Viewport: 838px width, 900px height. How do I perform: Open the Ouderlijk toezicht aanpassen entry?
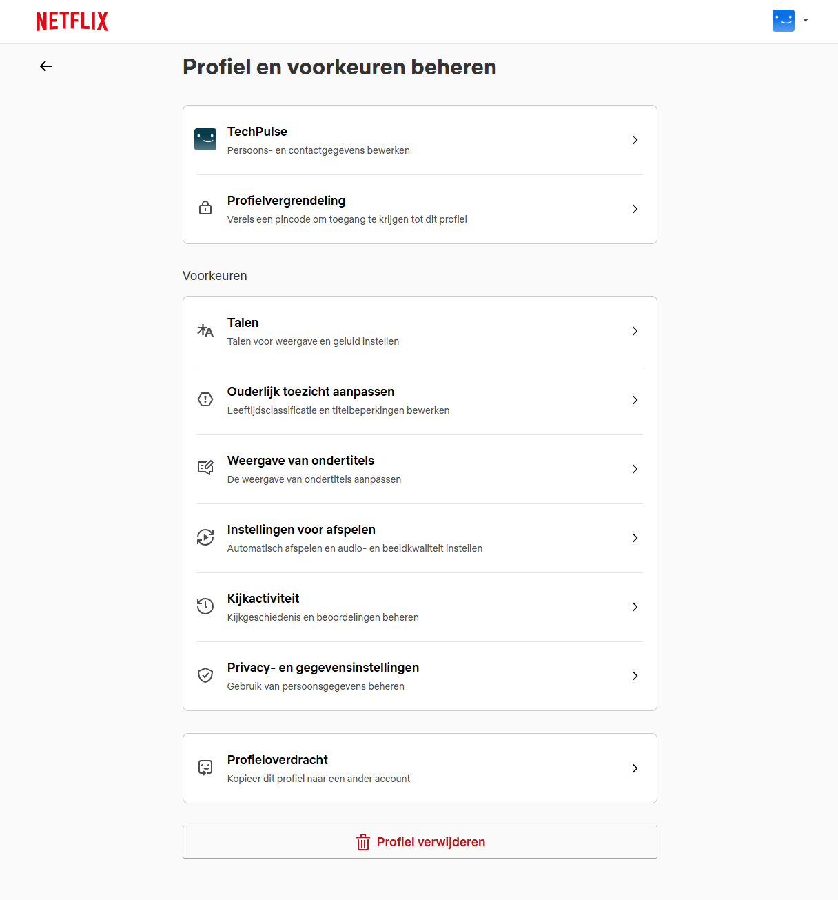[x=420, y=400]
